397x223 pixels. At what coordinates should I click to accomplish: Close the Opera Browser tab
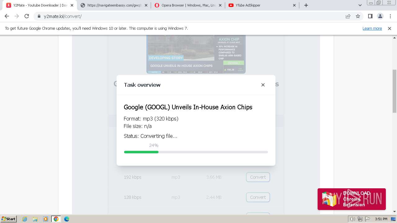(220, 5)
